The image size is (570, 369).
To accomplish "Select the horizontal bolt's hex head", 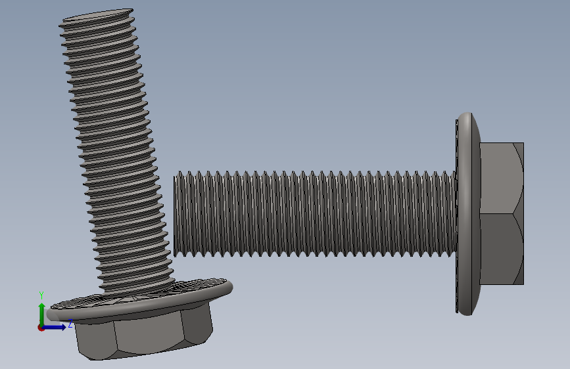I will click(x=502, y=213).
